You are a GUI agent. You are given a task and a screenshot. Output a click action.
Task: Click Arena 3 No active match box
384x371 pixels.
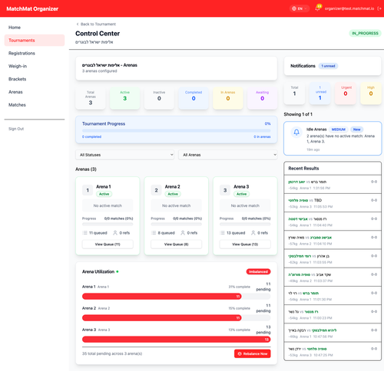pyautogui.click(x=245, y=205)
